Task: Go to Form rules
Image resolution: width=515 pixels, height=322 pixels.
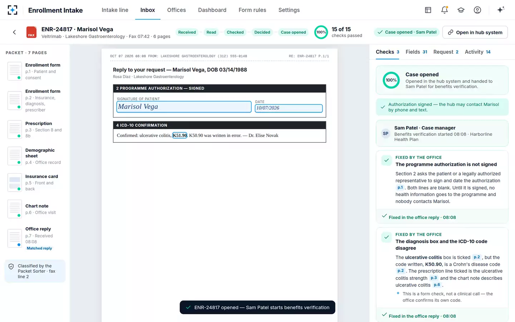Action: coord(252,10)
